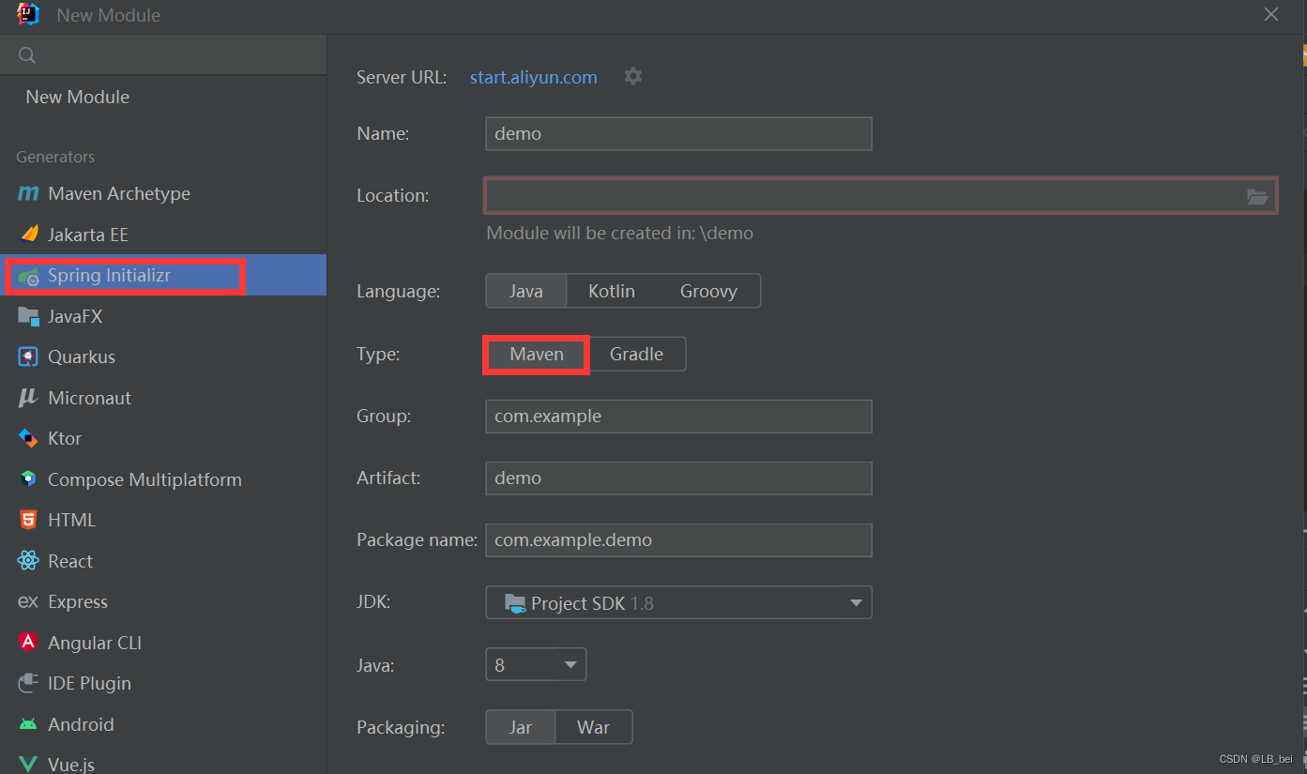This screenshot has height=774, width=1307.
Task: Select Quarkus generator
Action: click(x=163, y=357)
